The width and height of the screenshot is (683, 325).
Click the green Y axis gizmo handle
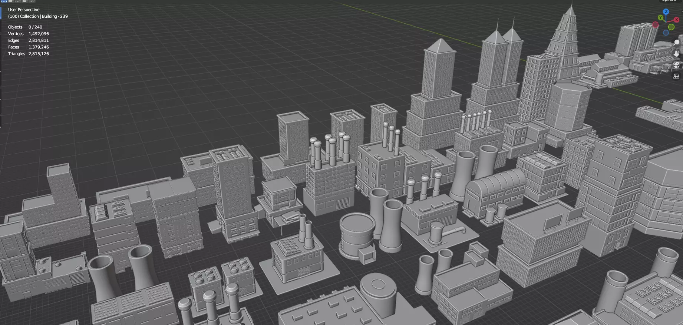[660, 17]
